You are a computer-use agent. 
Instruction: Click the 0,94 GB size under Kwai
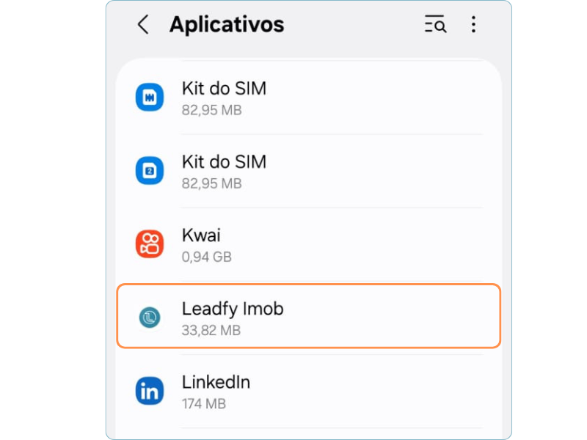click(x=206, y=257)
